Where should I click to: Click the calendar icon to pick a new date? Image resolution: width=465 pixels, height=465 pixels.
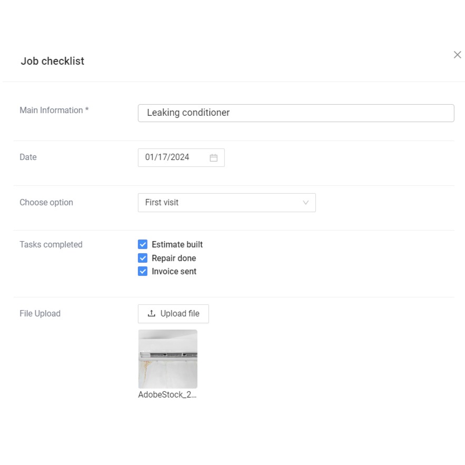click(215, 157)
